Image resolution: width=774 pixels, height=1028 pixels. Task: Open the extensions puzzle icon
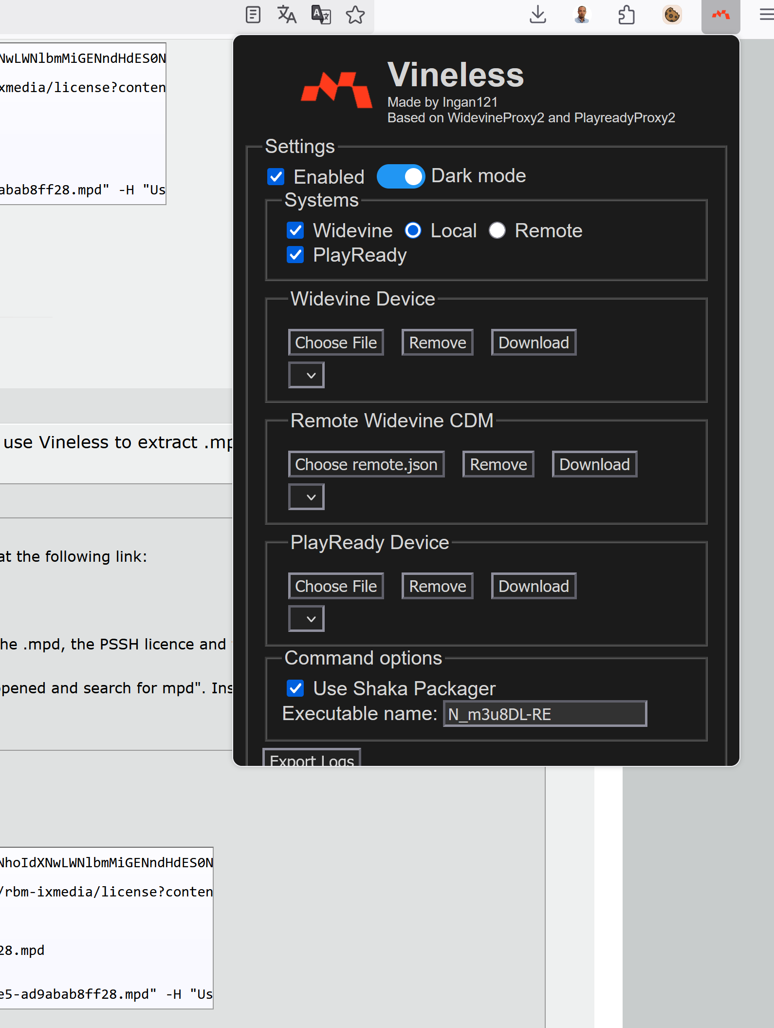pos(627,15)
